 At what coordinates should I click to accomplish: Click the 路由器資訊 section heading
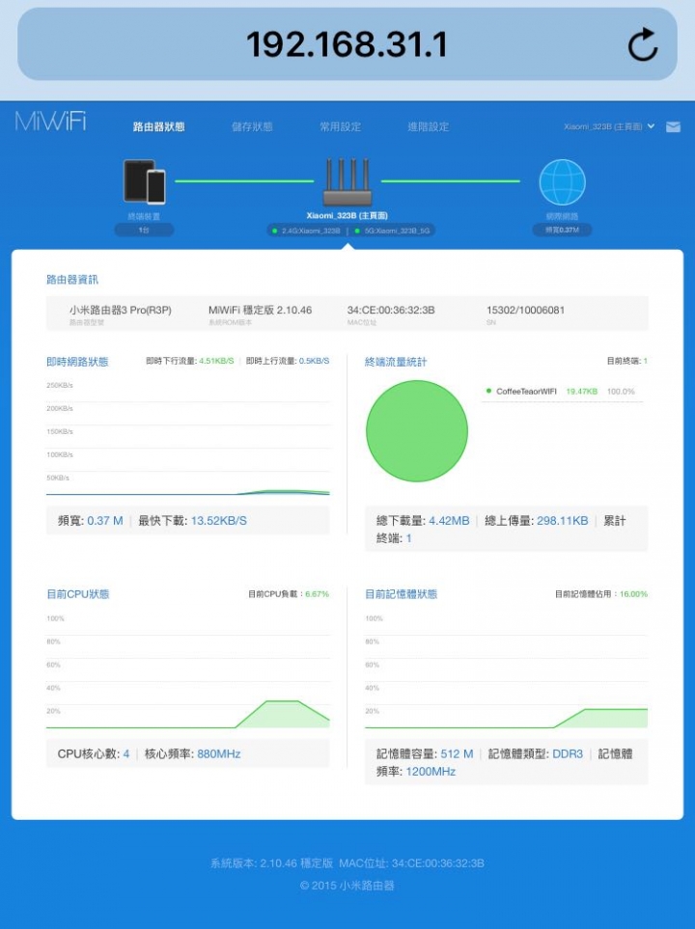pyautogui.click(x=72, y=280)
